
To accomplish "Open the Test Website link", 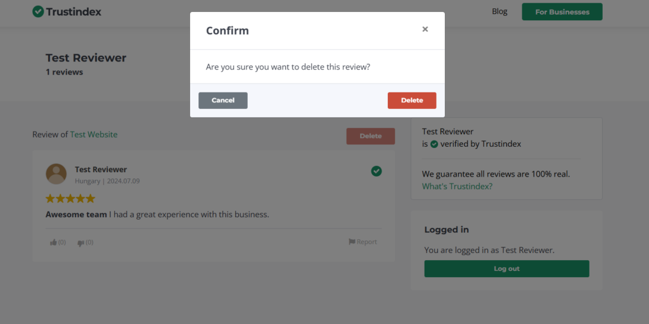I will tap(94, 134).
